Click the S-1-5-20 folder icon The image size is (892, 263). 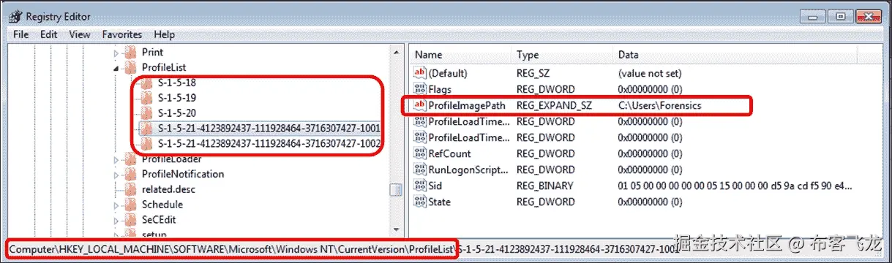click(146, 113)
